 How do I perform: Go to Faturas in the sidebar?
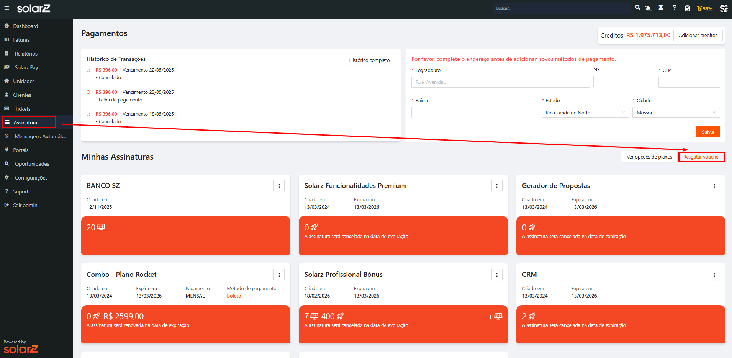21,40
